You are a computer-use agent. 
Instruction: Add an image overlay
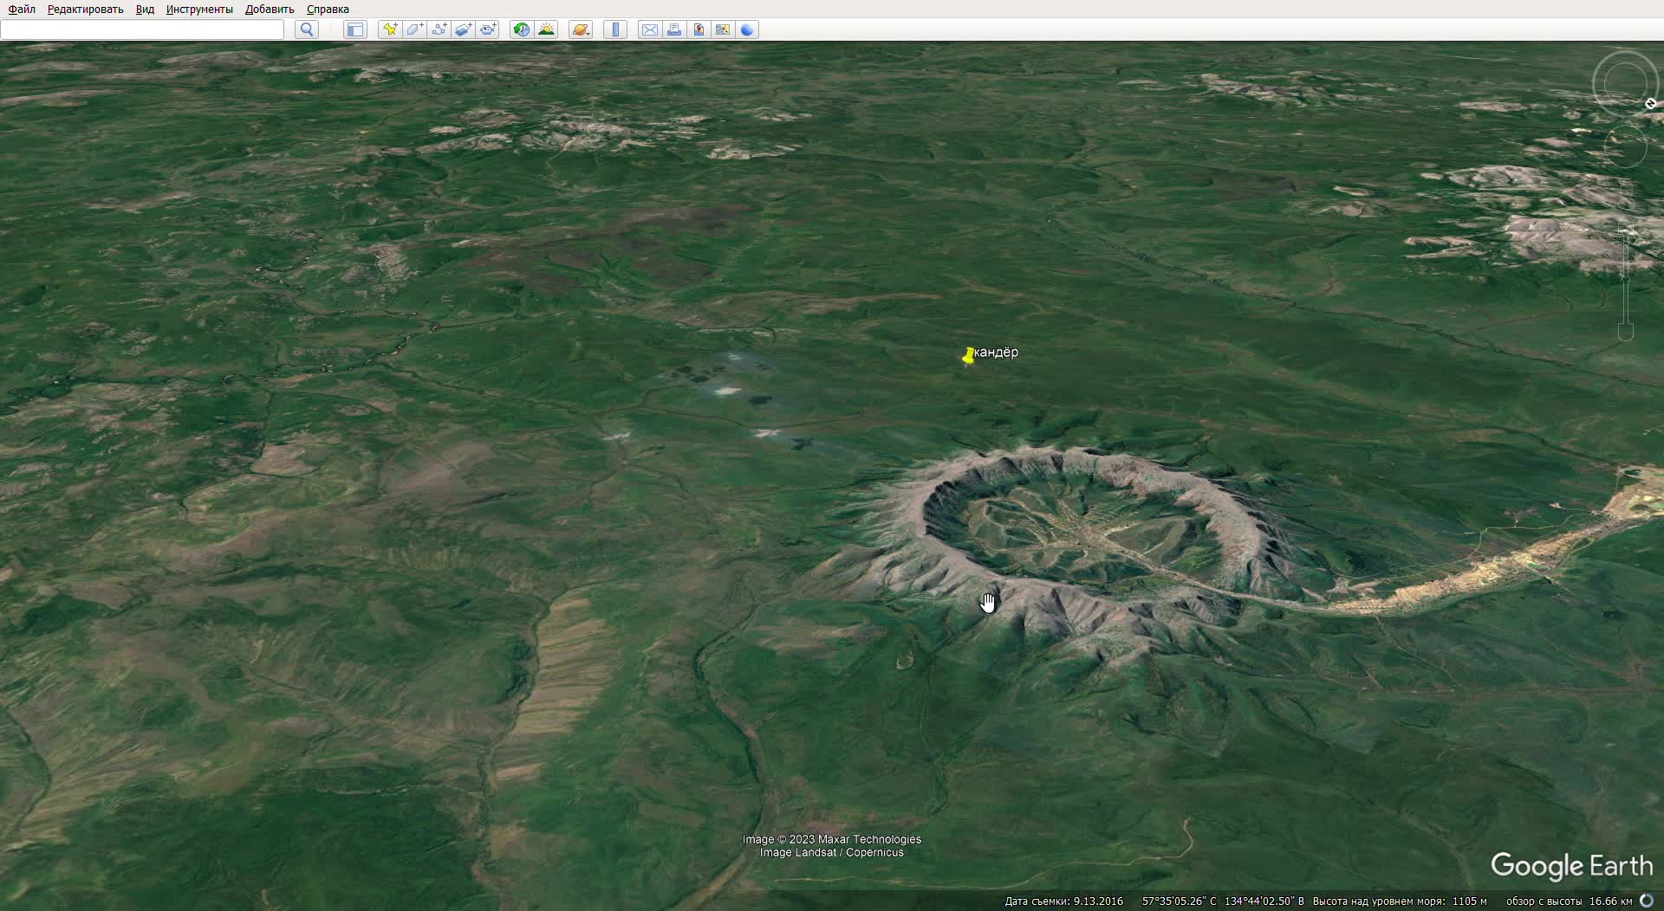pyautogui.click(x=463, y=29)
